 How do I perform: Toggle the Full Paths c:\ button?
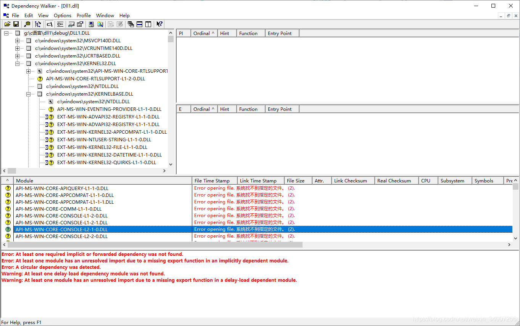(49, 24)
